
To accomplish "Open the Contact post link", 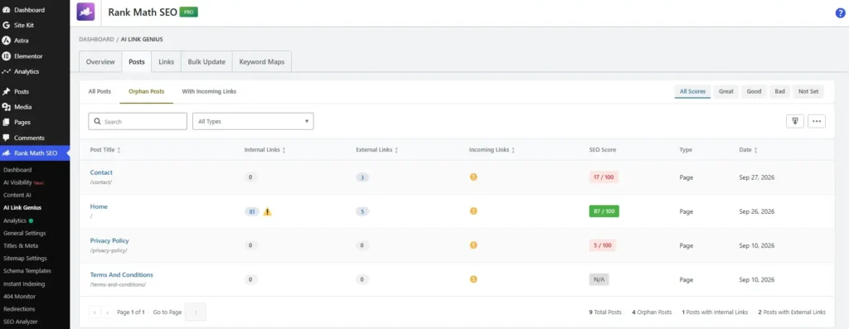I will click(x=101, y=172).
